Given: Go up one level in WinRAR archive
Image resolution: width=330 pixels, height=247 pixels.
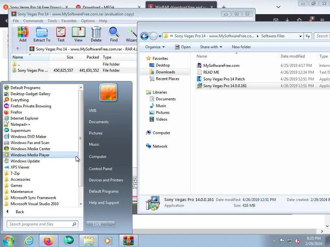Looking at the screenshot, I should tap(18, 49).
